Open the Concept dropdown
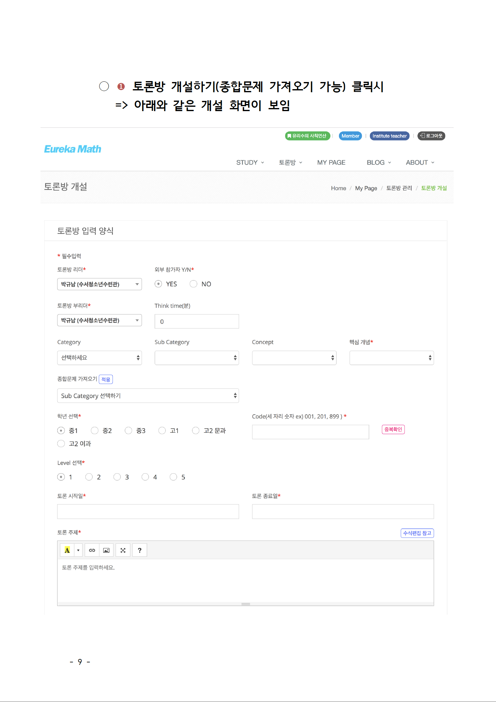 click(x=294, y=358)
